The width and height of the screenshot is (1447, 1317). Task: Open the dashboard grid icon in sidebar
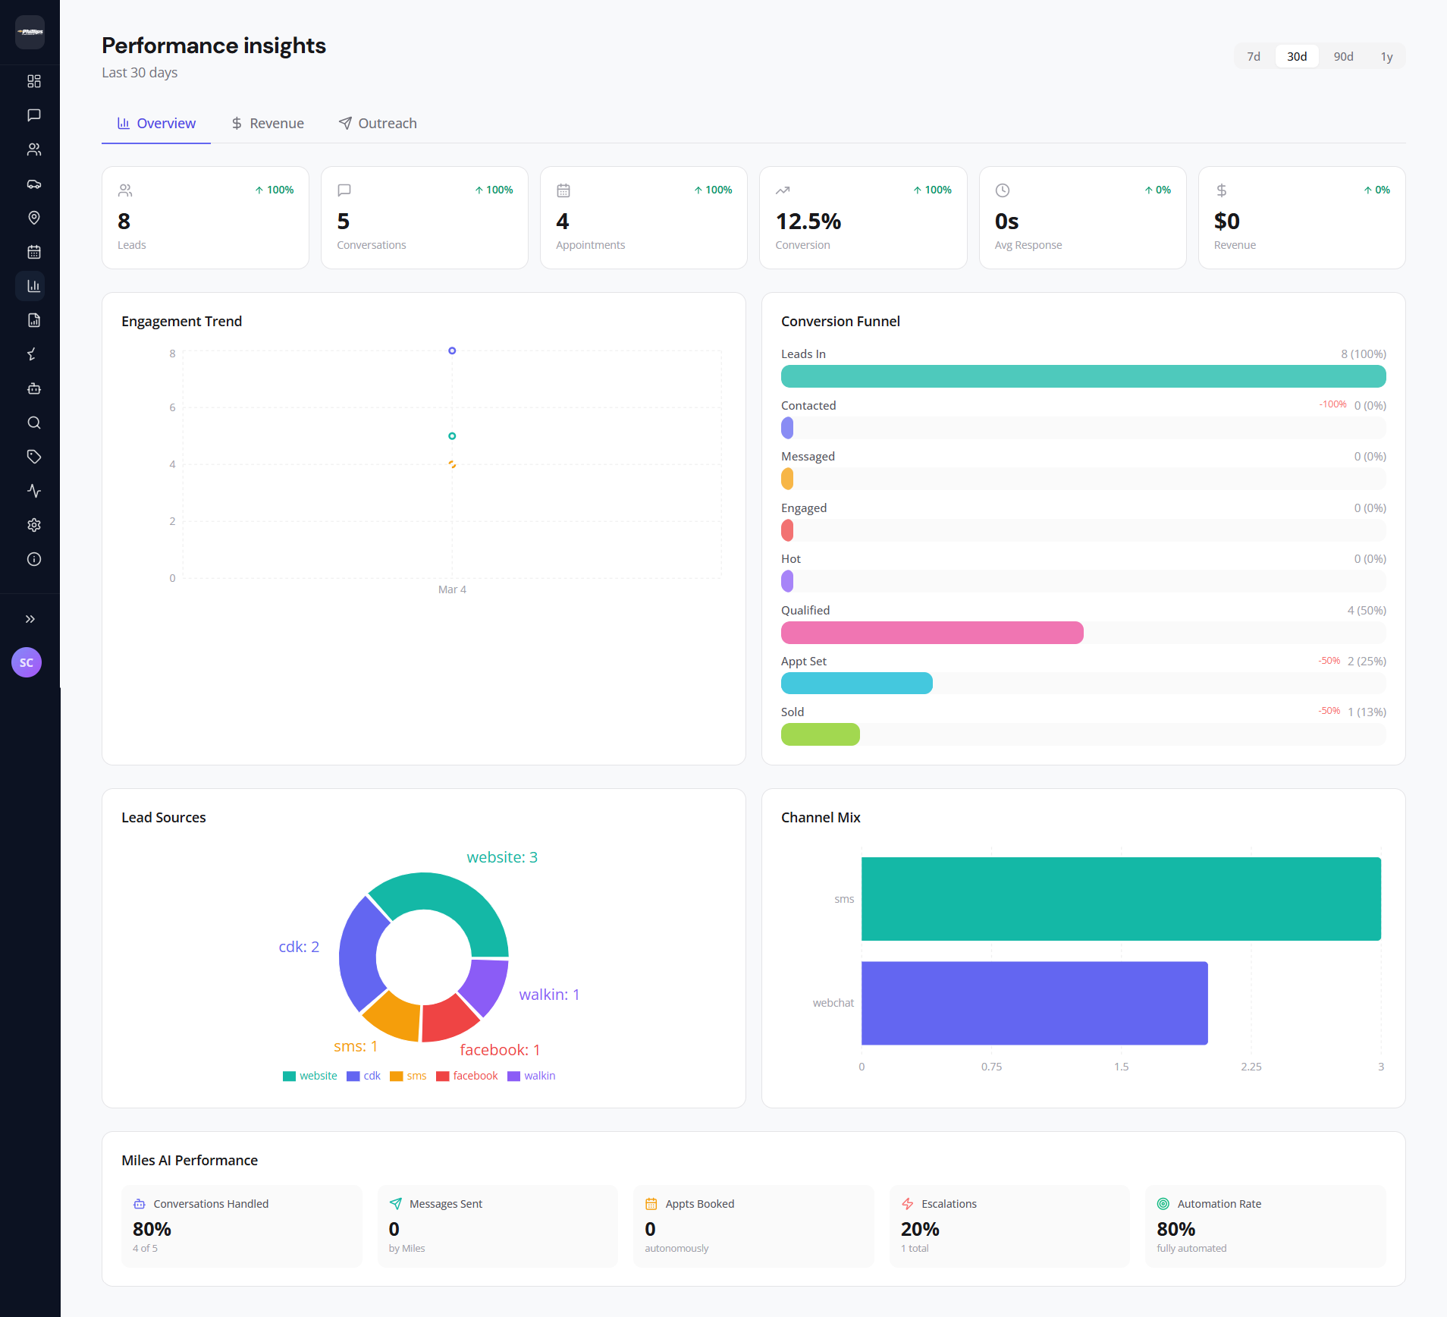click(x=33, y=81)
